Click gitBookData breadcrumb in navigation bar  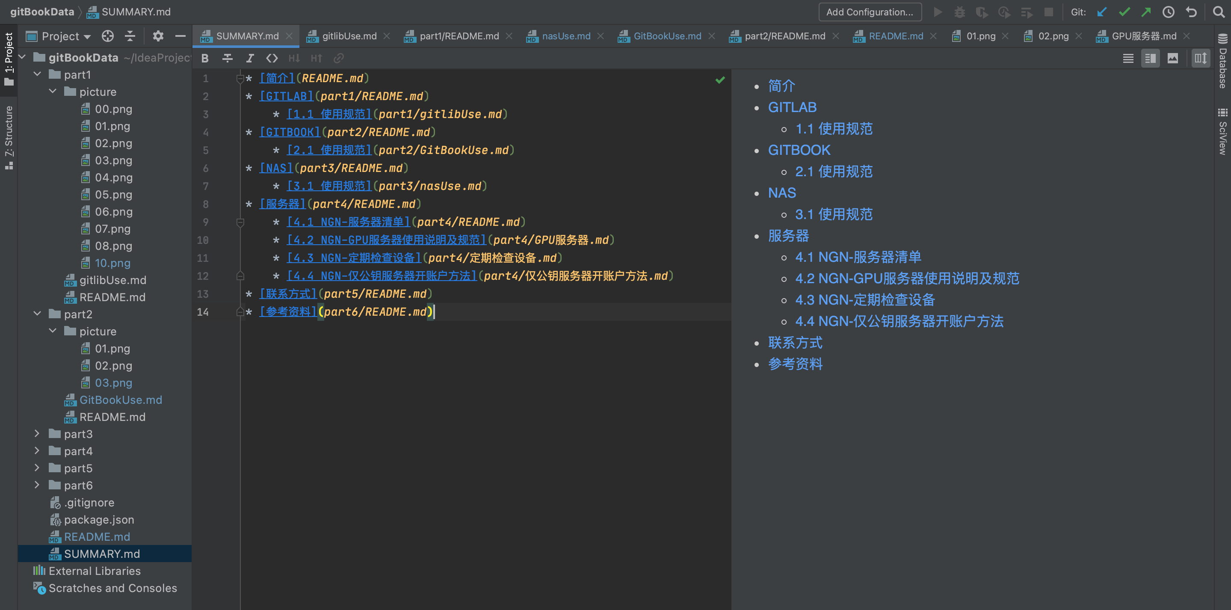(42, 12)
